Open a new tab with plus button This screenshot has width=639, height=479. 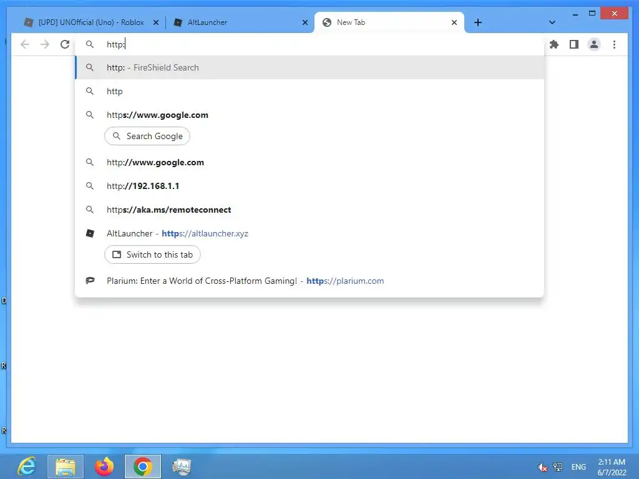pos(478,22)
